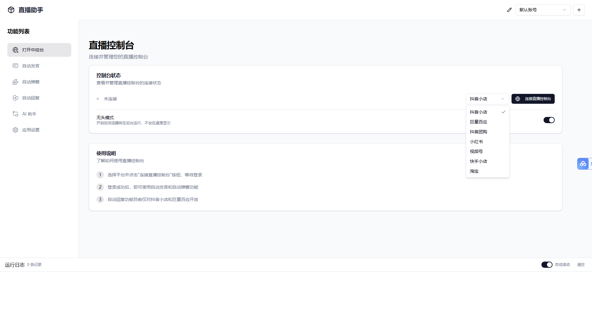Expand the 默认账号 account dropdown
Image resolution: width=592 pixels, height=313 pixels.
543,10
